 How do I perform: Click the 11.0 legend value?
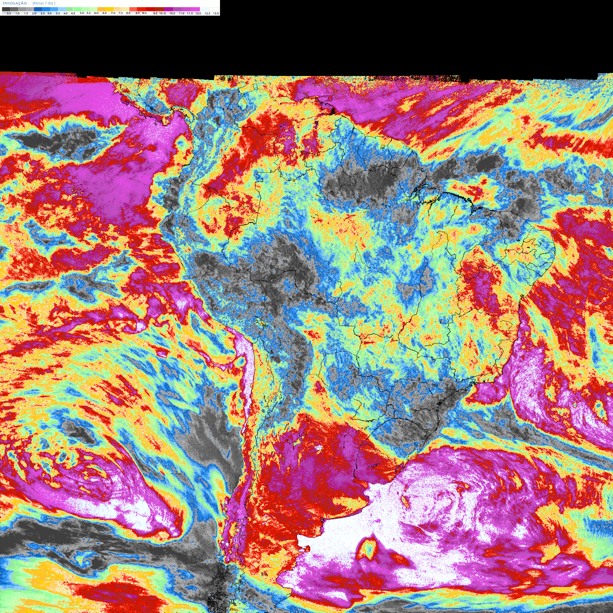coord(182,13)
